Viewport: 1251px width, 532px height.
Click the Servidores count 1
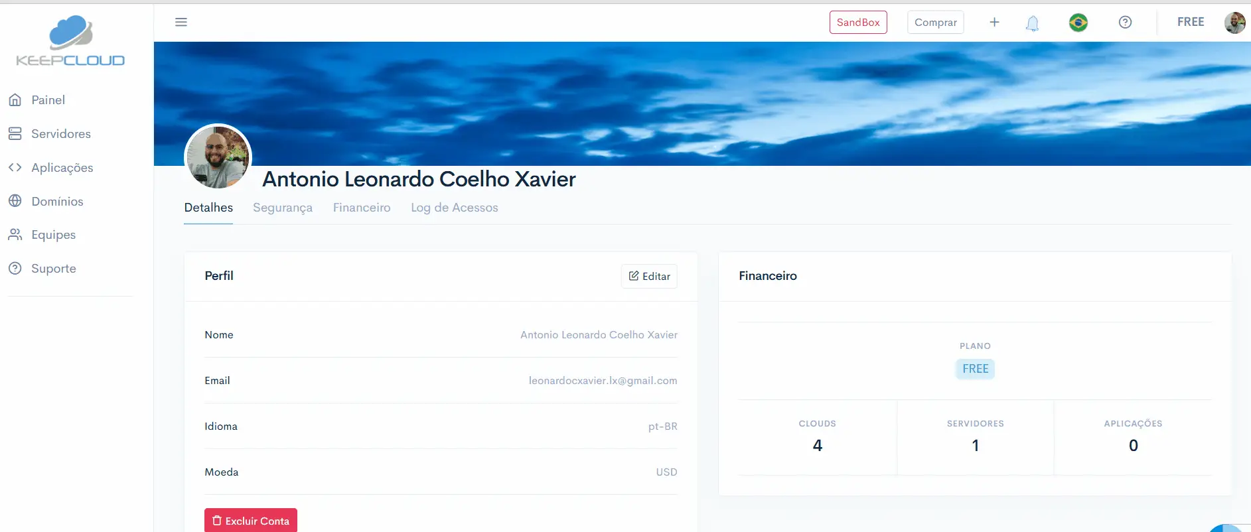976,446
